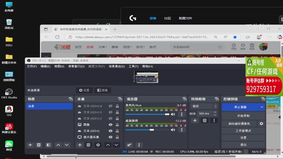The image size is (283, 159).
Task: Show the 文本 (GDI+) 2 source
Action: click(110, 118)
